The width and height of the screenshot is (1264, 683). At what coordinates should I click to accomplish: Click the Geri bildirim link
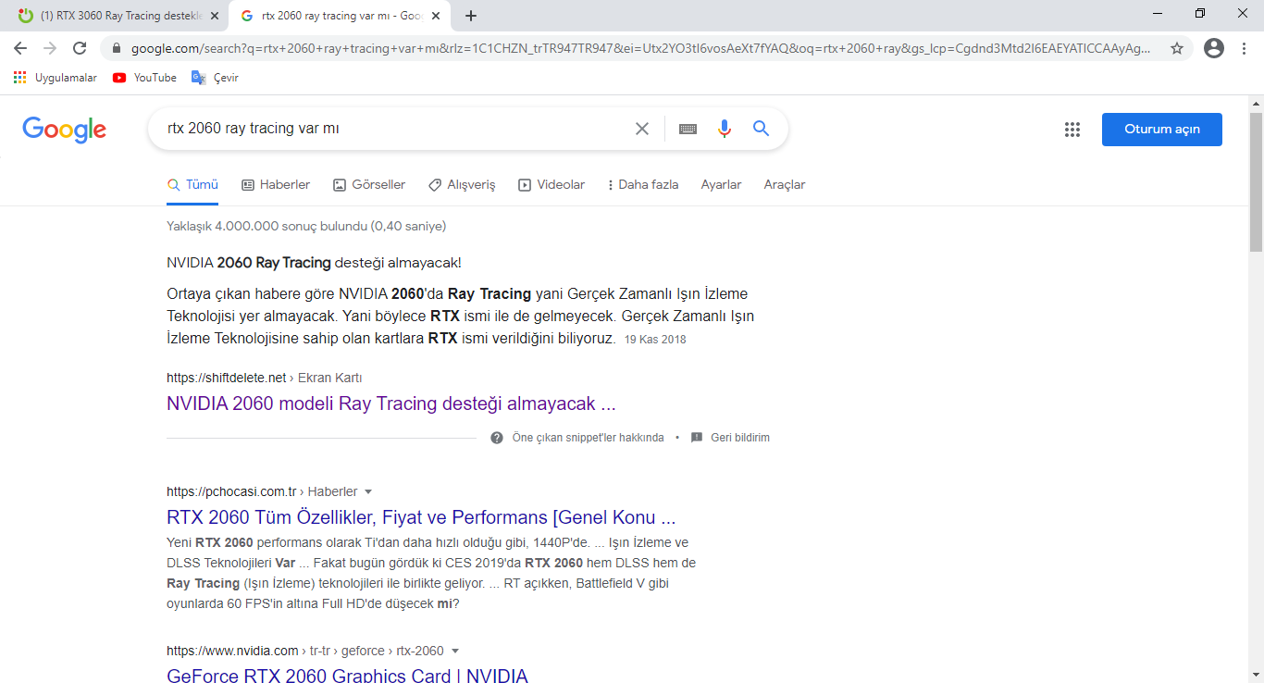click(740, 438)
